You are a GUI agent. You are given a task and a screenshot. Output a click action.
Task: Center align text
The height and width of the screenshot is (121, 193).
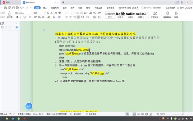pyautogui.click(x=70, y=17)
